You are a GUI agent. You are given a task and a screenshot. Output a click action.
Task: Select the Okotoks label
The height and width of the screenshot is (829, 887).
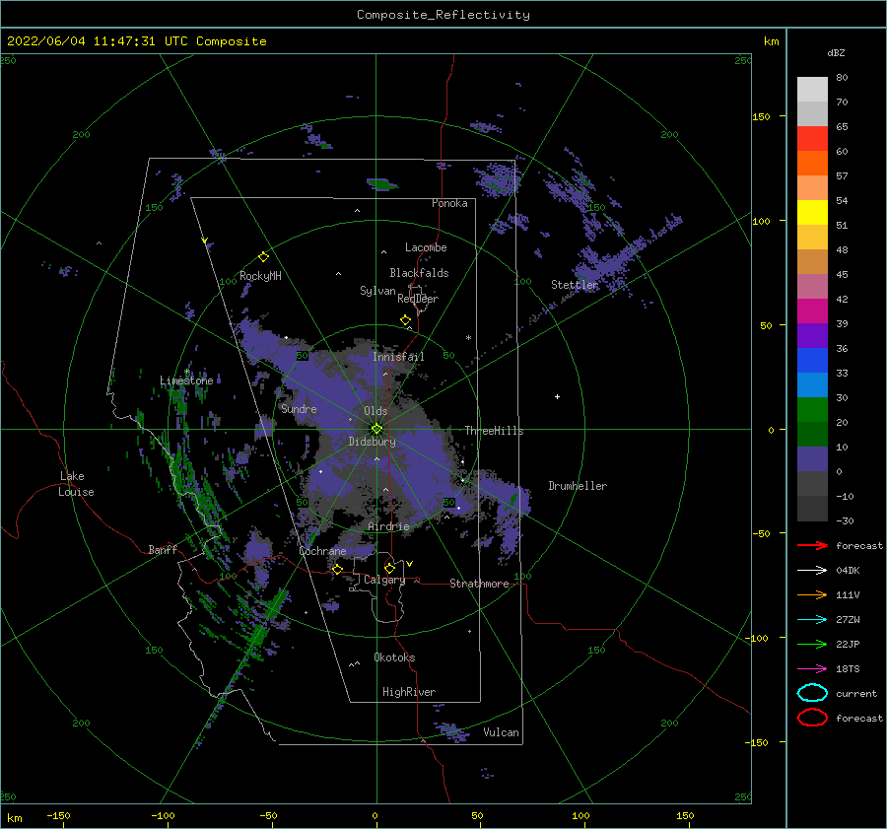pos(394,657)
